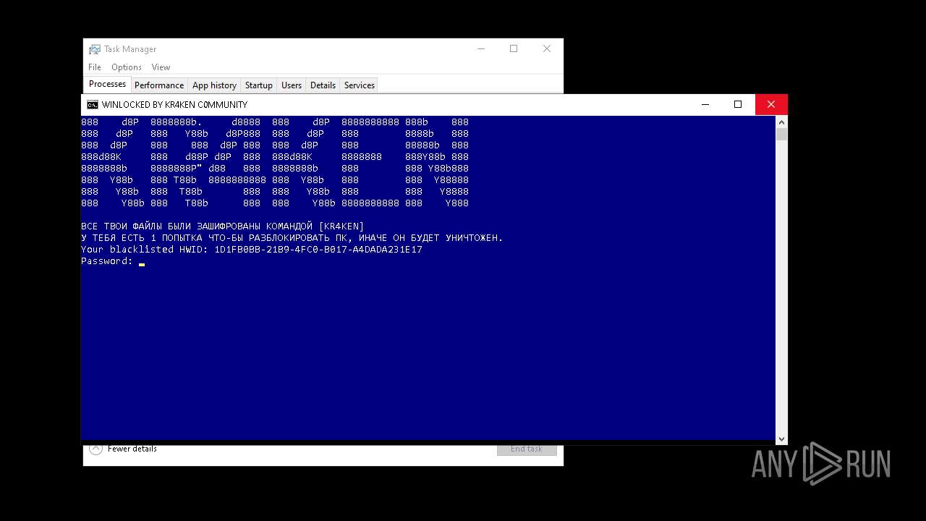Click the Task Manager title bar icon
Viewport: 926px width, 521px height.
[x=95, y=49]
